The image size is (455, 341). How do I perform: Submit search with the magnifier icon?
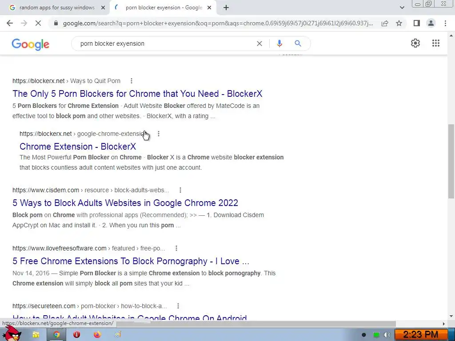(298, 44)
